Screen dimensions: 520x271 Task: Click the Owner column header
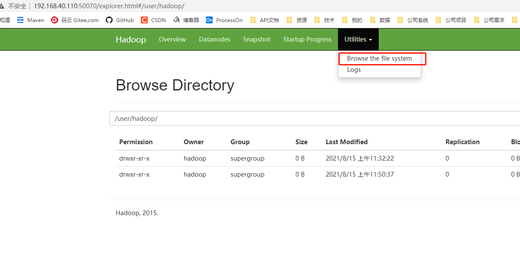pyautogui.click(x=194, y=142)
